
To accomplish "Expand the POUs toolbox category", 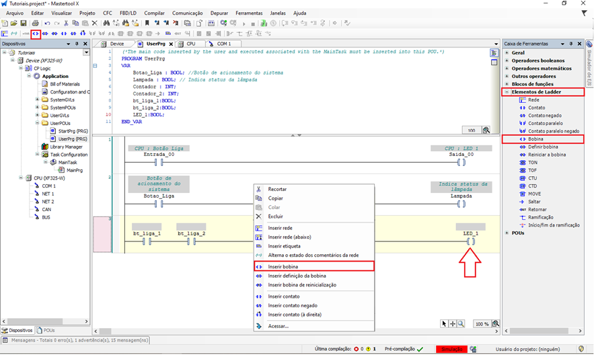I will pos(507,233).
